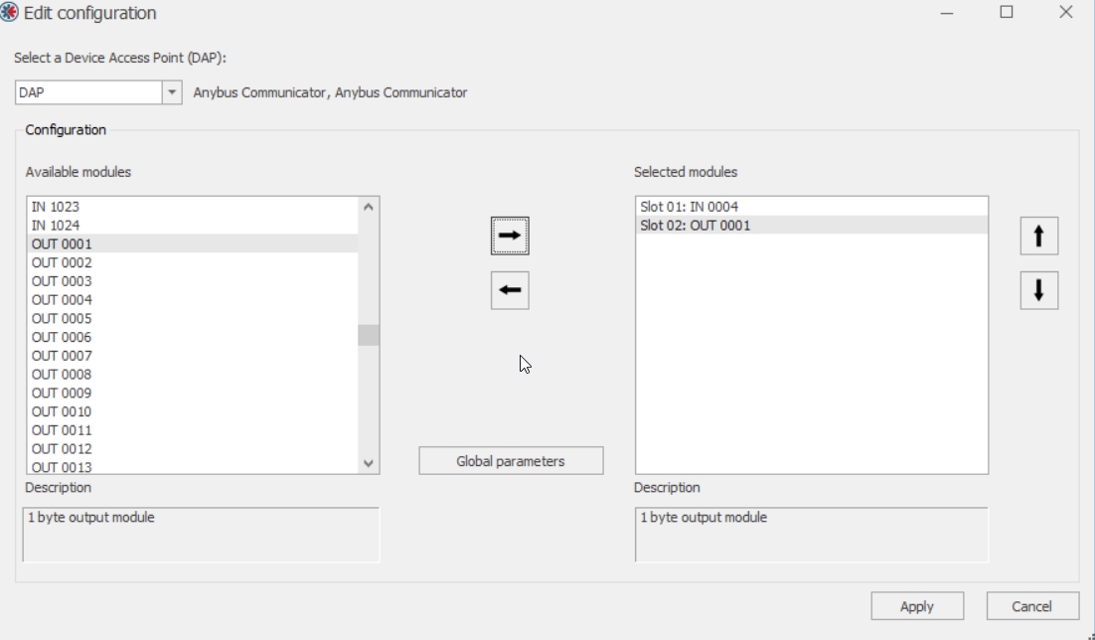Move selected module down with down arrow
Viewport: 1095px width, 640px height.
[x=1038, y=291]
